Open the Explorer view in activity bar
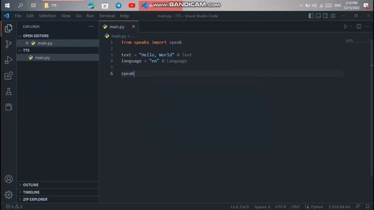The image size is (374, 210). pyautogui.click(x=8, y=29)
